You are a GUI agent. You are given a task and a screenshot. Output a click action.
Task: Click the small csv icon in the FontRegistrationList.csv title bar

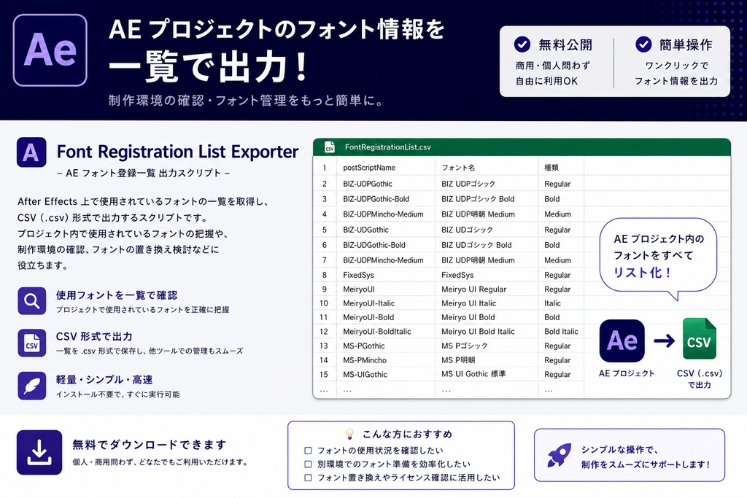[x=330, y=147]
